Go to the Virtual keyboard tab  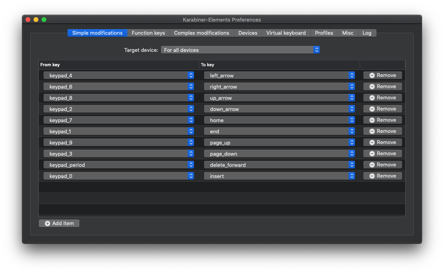286,33
